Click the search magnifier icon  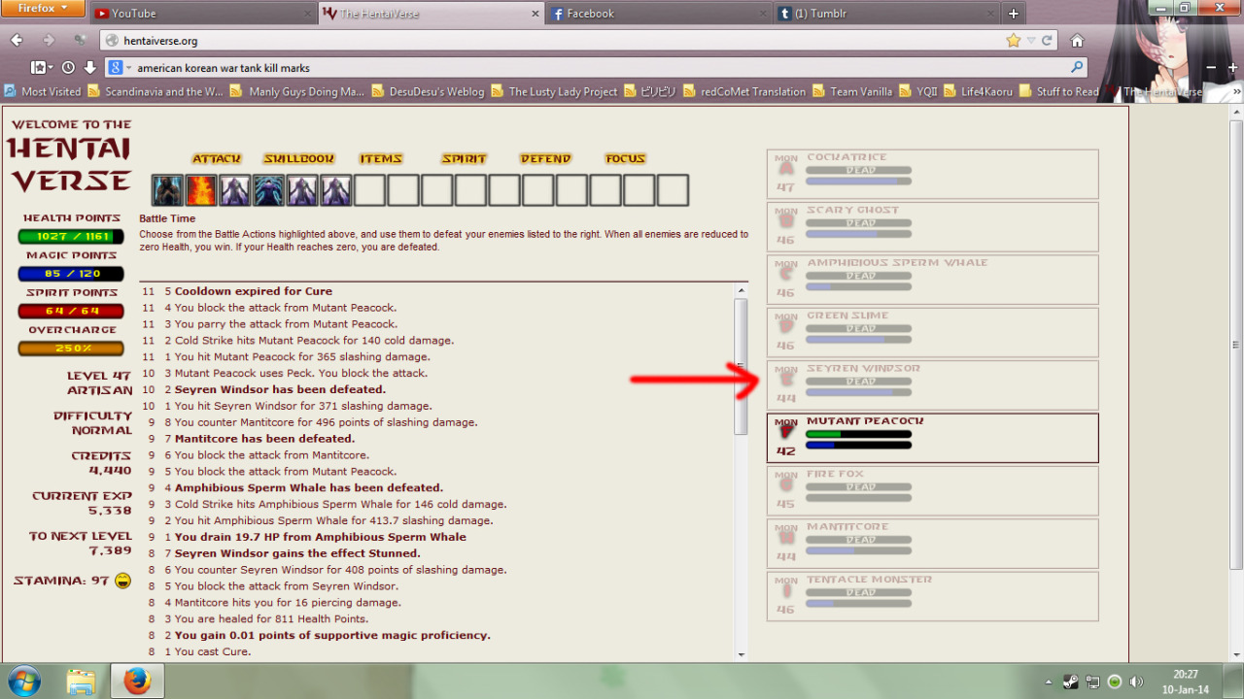click(x=1077, y=68)
